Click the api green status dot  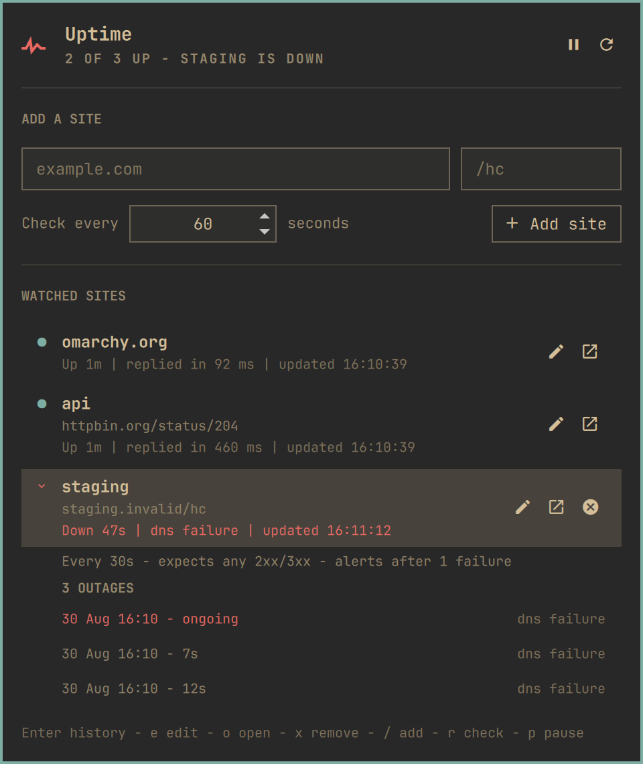[42, 404]
